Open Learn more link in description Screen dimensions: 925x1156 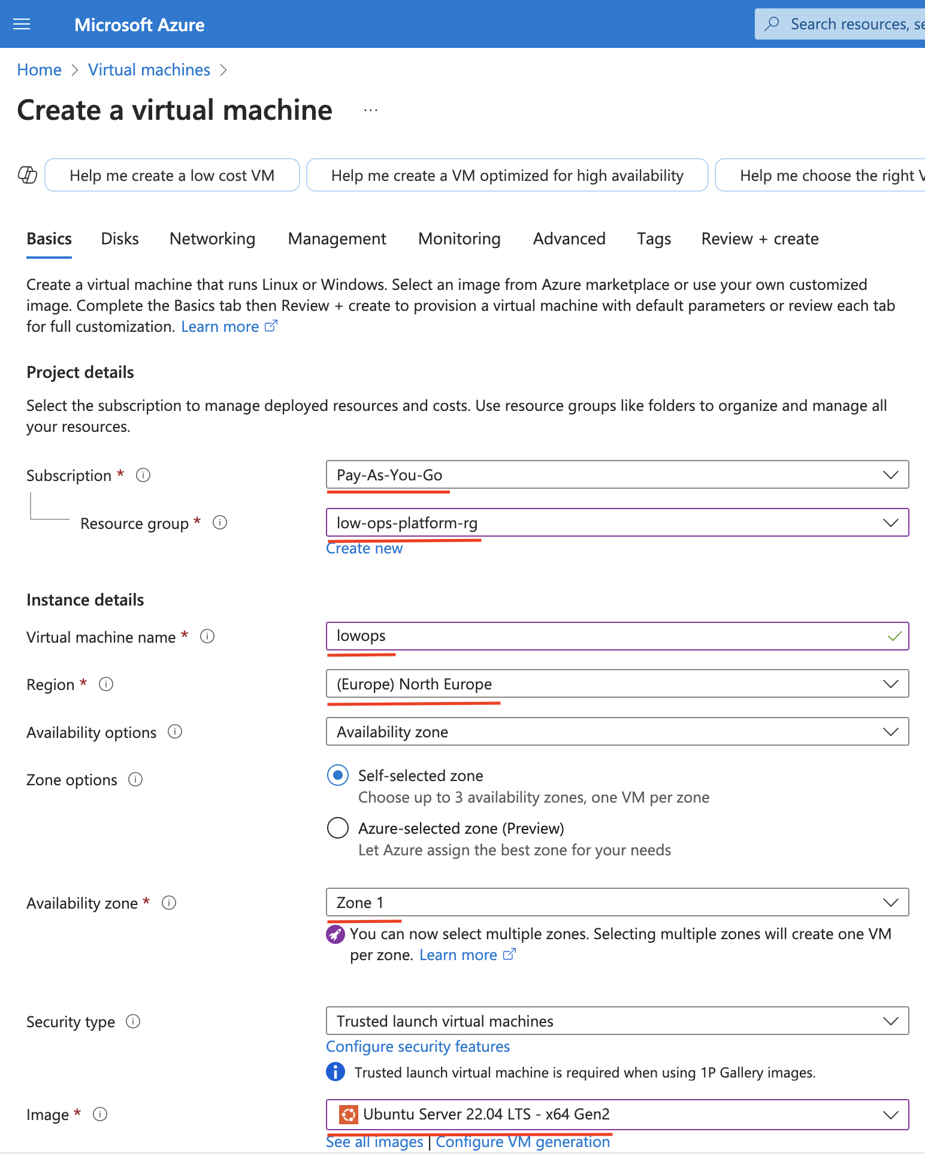click(x=229, y=326)
